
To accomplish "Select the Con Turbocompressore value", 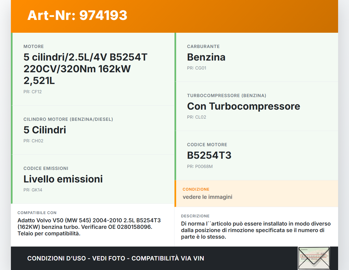I will (x=243, y=106).
